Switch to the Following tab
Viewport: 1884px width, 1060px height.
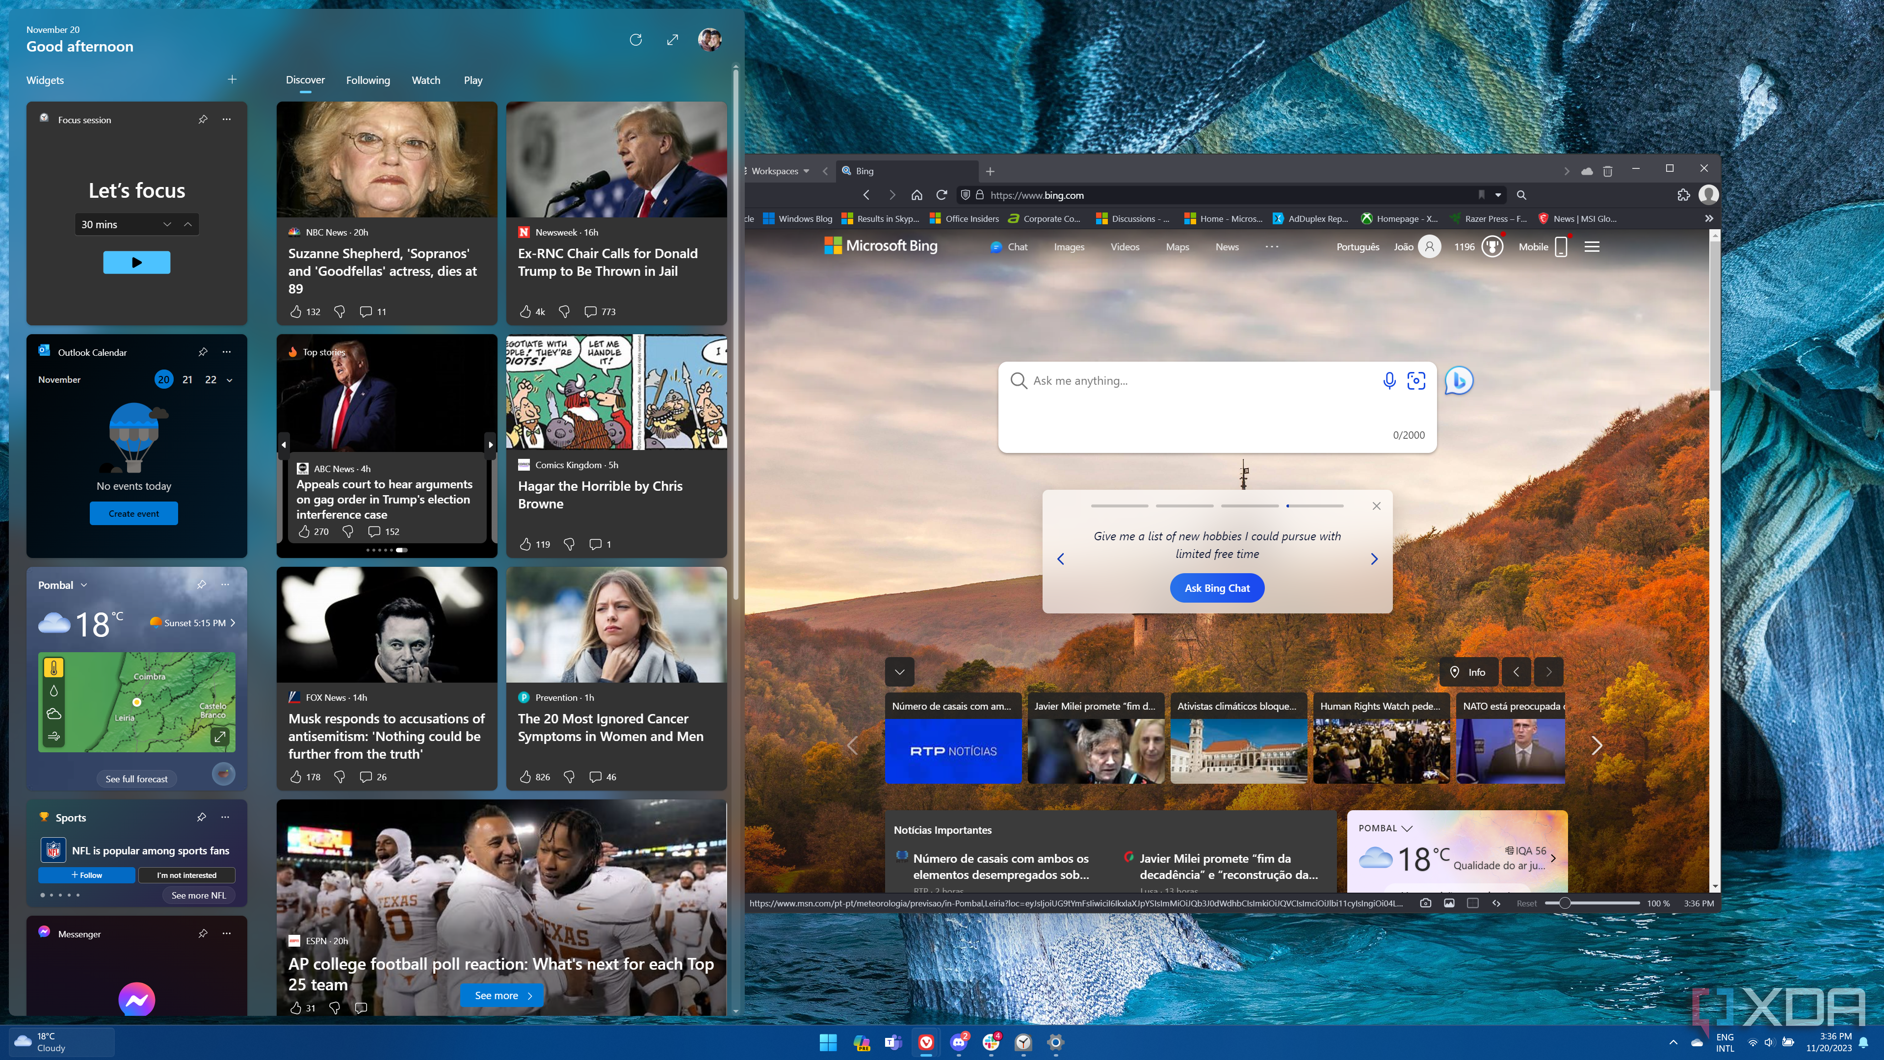pyautogui.click(x=368, y=80)
